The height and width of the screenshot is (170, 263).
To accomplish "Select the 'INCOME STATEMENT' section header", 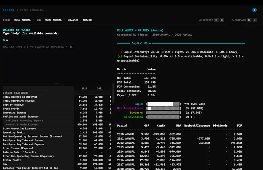I will (16, 93).
